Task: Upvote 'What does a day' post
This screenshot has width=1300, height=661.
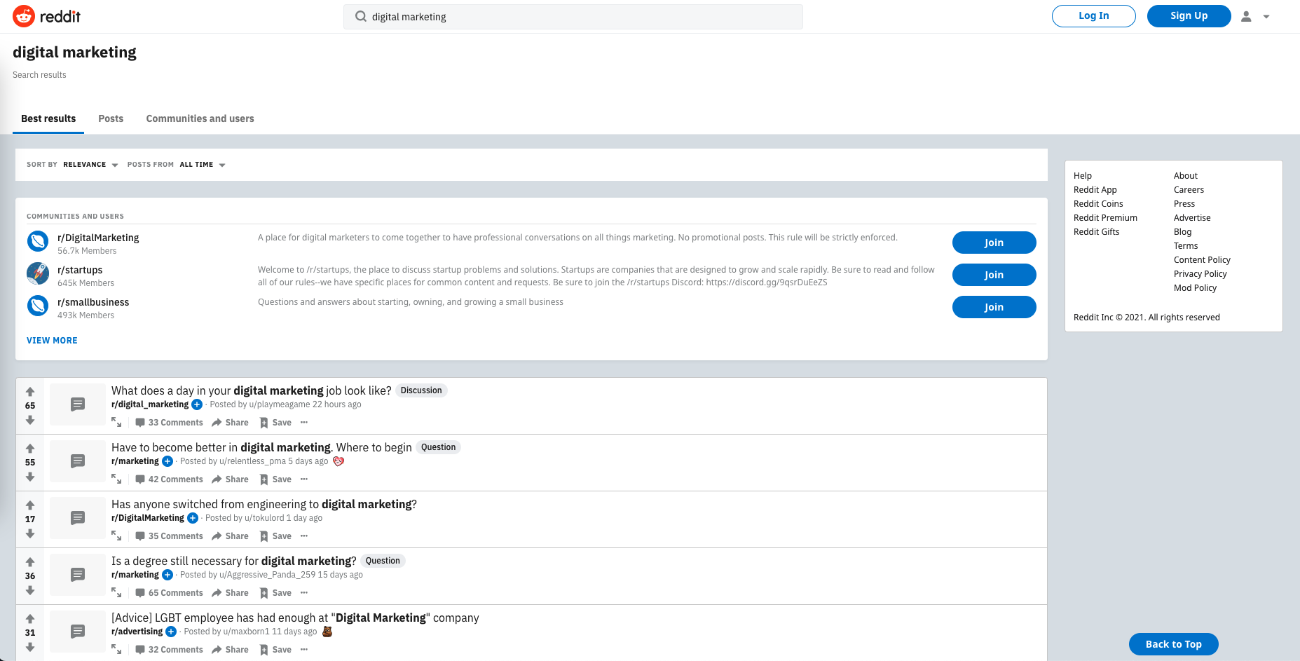Action: click(x=30, y=392)
